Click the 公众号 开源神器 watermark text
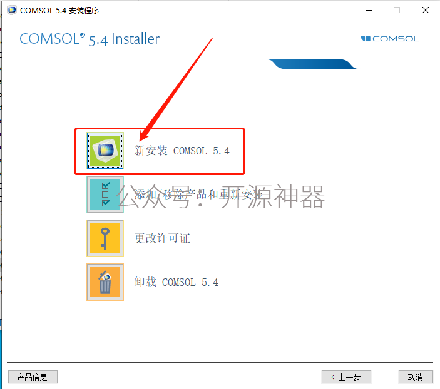 tap(220, 196)
